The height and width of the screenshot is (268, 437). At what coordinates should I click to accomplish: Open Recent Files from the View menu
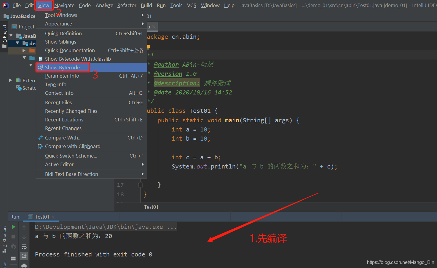point(92,102)
